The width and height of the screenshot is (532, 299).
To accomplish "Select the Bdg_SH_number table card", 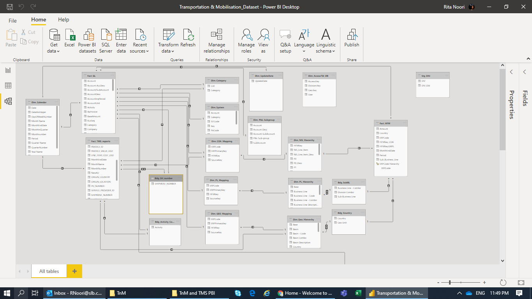I will [x=166, y=194].
